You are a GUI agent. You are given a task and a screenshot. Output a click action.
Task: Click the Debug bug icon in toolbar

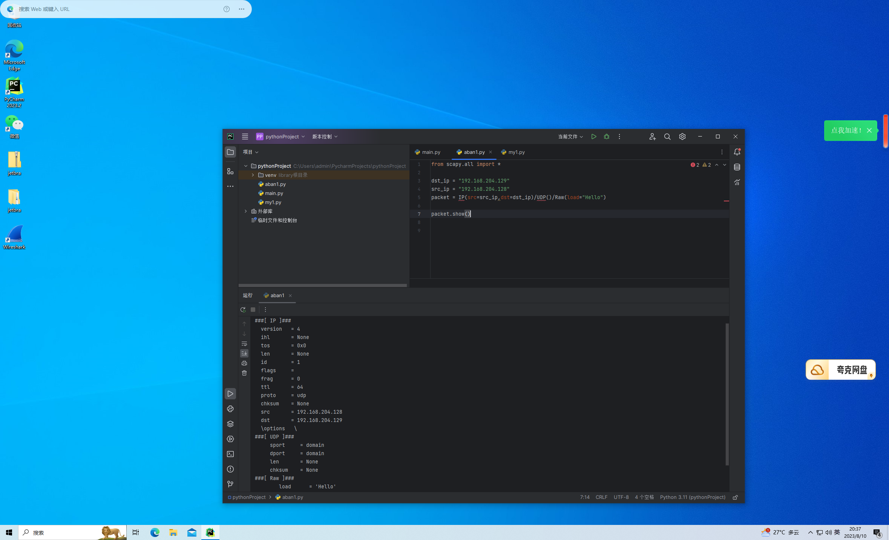(606, 137)
